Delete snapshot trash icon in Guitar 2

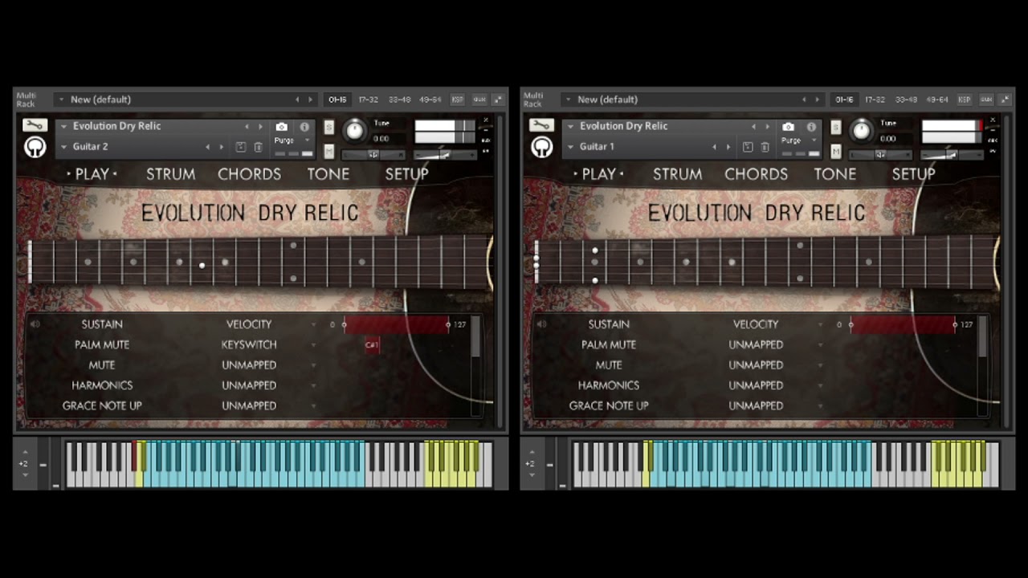(x=258, y=147)
